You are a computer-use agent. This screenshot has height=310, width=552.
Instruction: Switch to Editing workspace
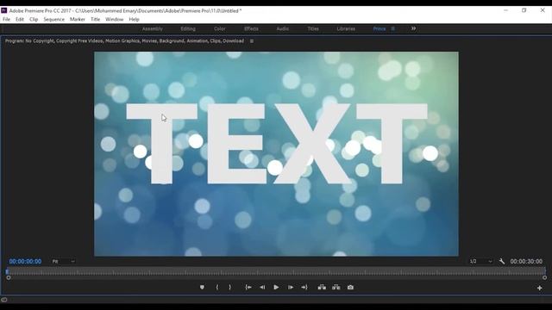pyautogui.click(x=188, y=28)
